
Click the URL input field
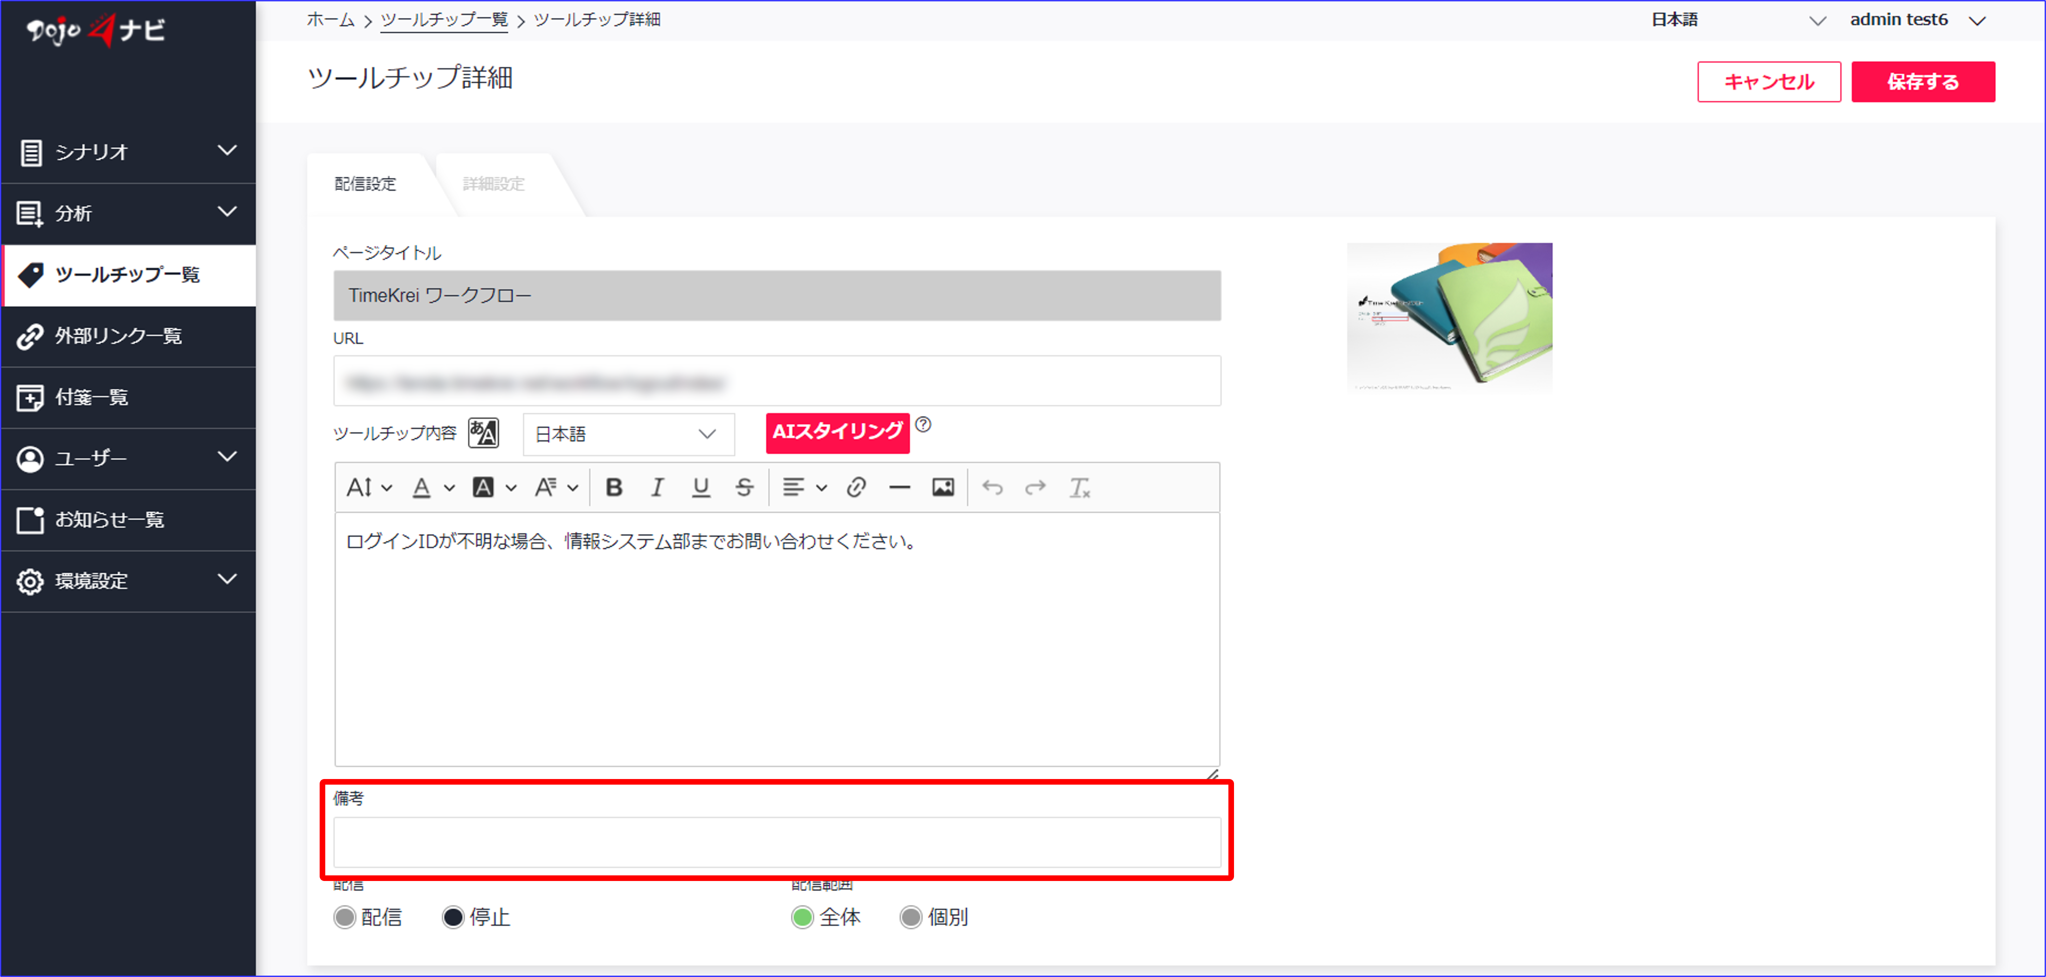pyautogui.click(x=777, y=381)
